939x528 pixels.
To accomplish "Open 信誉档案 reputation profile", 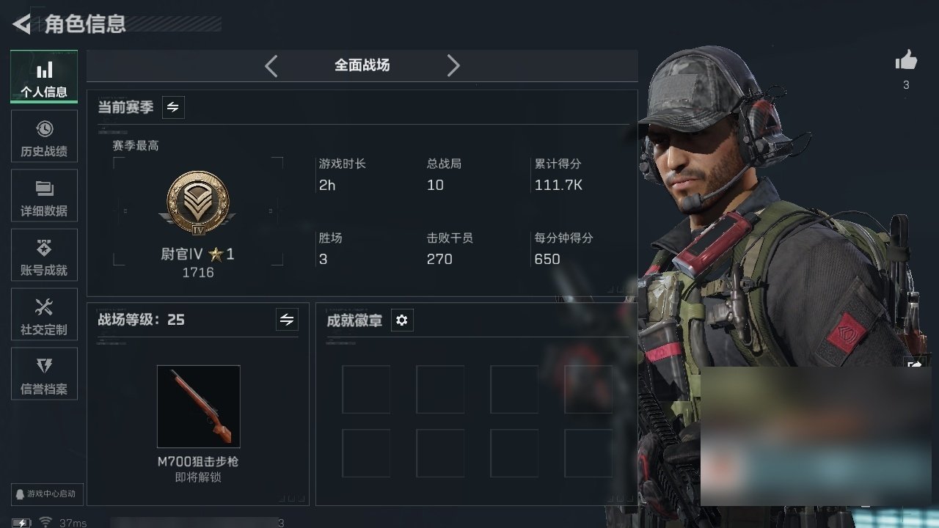I will (44, 374).
